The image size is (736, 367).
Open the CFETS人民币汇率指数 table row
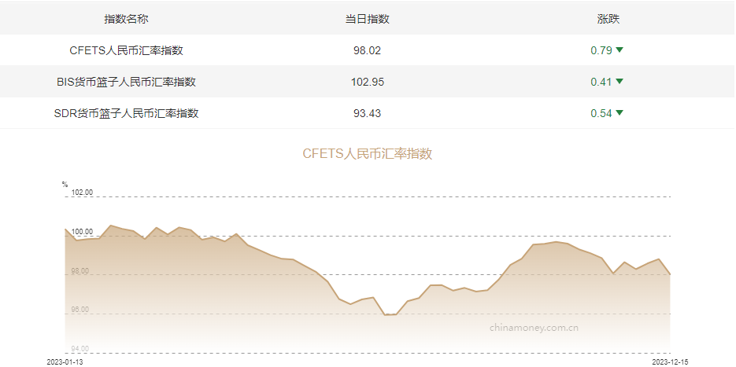(x=127, y=50)
